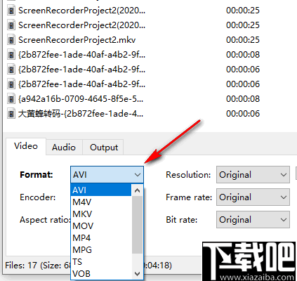Image resolution: width=297 pixels, height=281 pixels.
Task: Select the {2b872fee file name with duration 00:00:08
Action: [81, 55]
